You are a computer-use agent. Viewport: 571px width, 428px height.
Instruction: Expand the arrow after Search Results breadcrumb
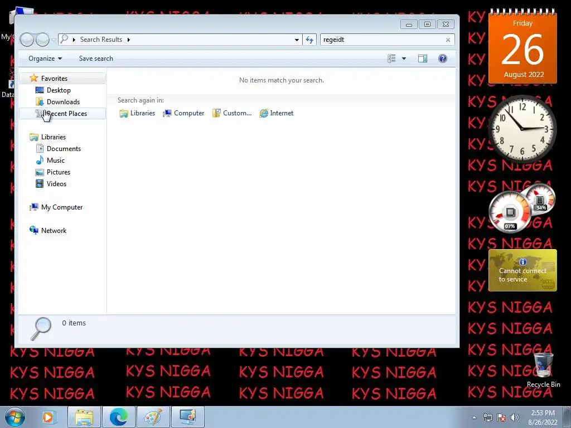coord(129,40)
